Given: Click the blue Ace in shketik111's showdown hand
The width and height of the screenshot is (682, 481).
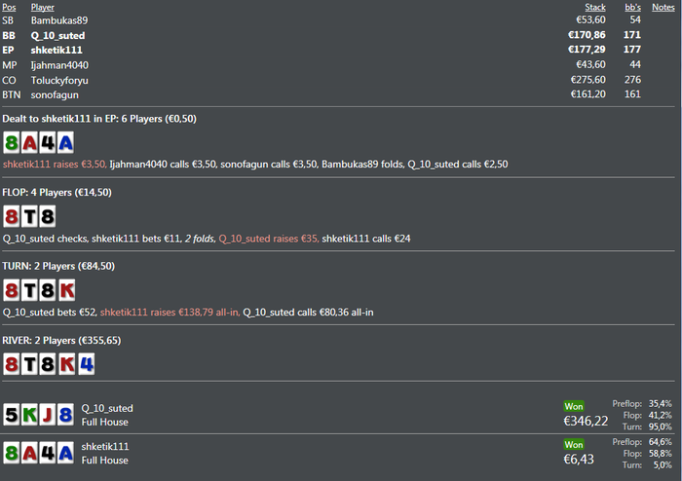Looking at the screenshot, I should (65, 453).
